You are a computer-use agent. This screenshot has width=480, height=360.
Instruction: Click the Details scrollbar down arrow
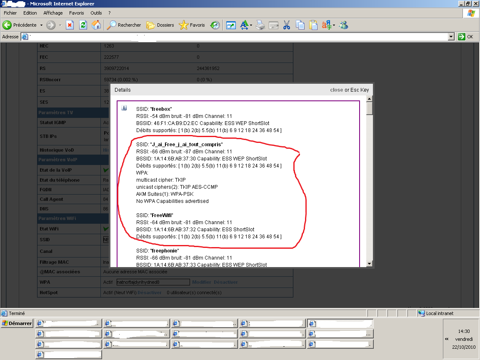tap(370, 264)
